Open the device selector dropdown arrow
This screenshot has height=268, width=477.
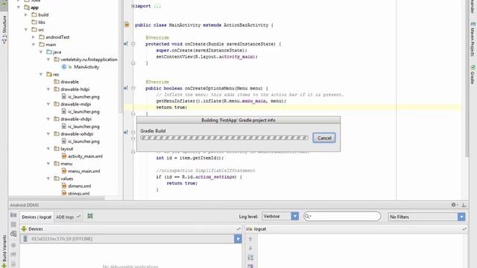coord(238,239)
